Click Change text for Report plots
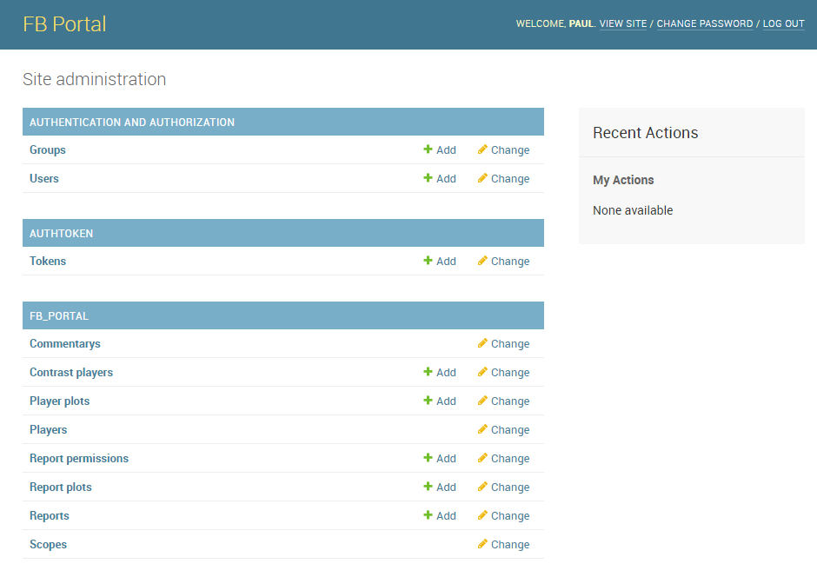This screenshot has width=817, height=577. pyautogui.click(x=510, y=487)
